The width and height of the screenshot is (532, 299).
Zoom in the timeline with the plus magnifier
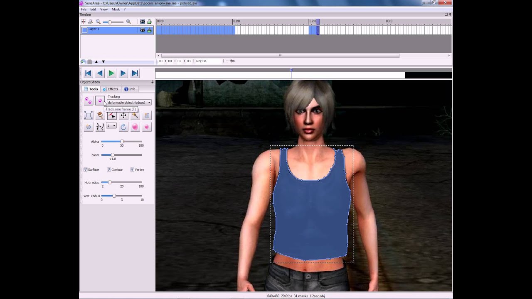tap(128, 22)
